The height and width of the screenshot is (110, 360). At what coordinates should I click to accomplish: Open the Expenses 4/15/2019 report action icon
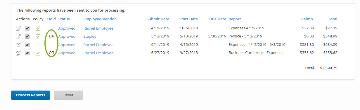(18, 28)
